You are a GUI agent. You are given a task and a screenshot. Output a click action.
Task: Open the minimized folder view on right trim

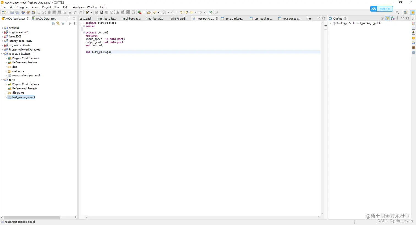[x=413, y=43]
